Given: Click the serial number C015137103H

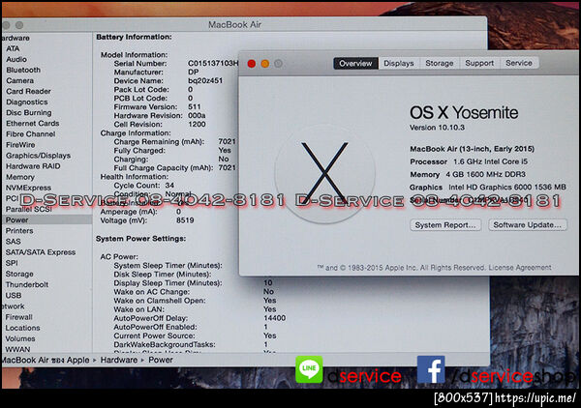Looking at the screenshot, I should (213, 63).
